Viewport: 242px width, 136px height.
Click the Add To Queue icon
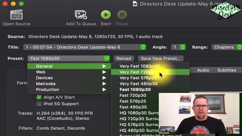click(81, 15)
